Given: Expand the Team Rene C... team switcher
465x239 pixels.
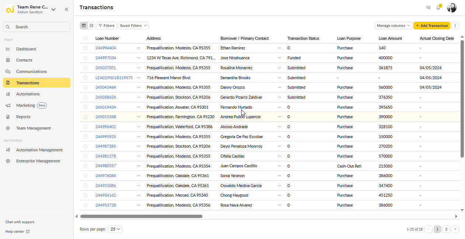Looking at the screenshot, I should [53, 9].
